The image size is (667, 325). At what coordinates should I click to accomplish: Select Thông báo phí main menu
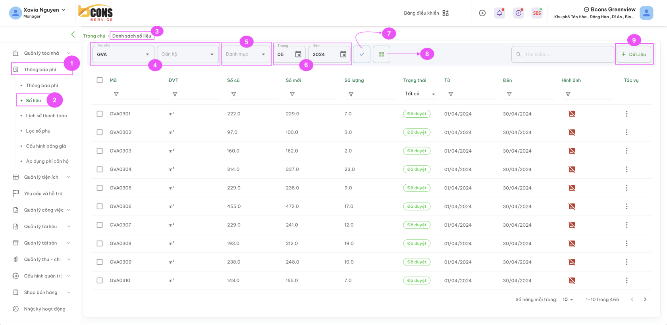pos(42,69)
